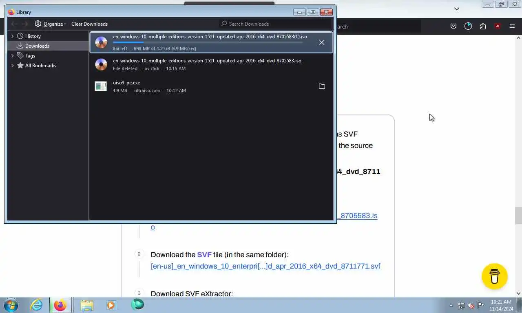Click the Library back arrow
This screenshot has width=522, height=313.
[14, 24]
